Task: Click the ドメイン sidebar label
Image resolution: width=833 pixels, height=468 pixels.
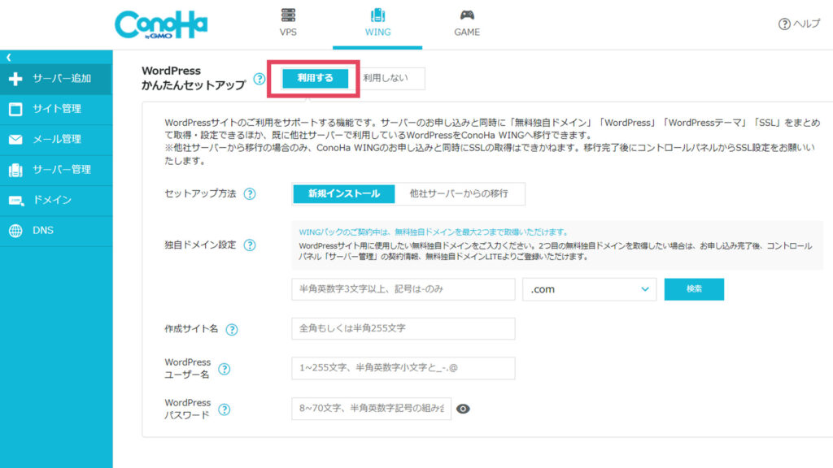Action: click(x=52, y=200)
